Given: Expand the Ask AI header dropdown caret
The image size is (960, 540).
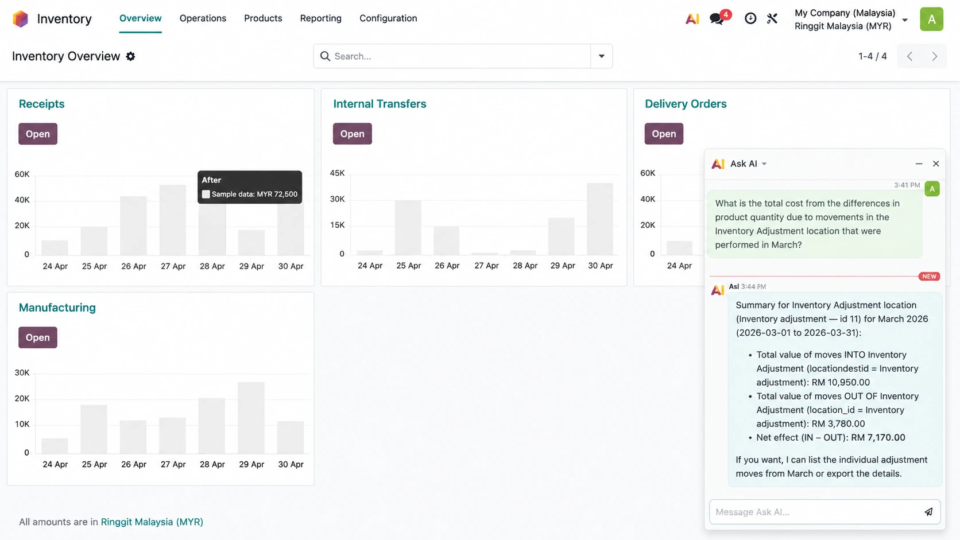Looking at the screenshot, I should pos(764,164).
